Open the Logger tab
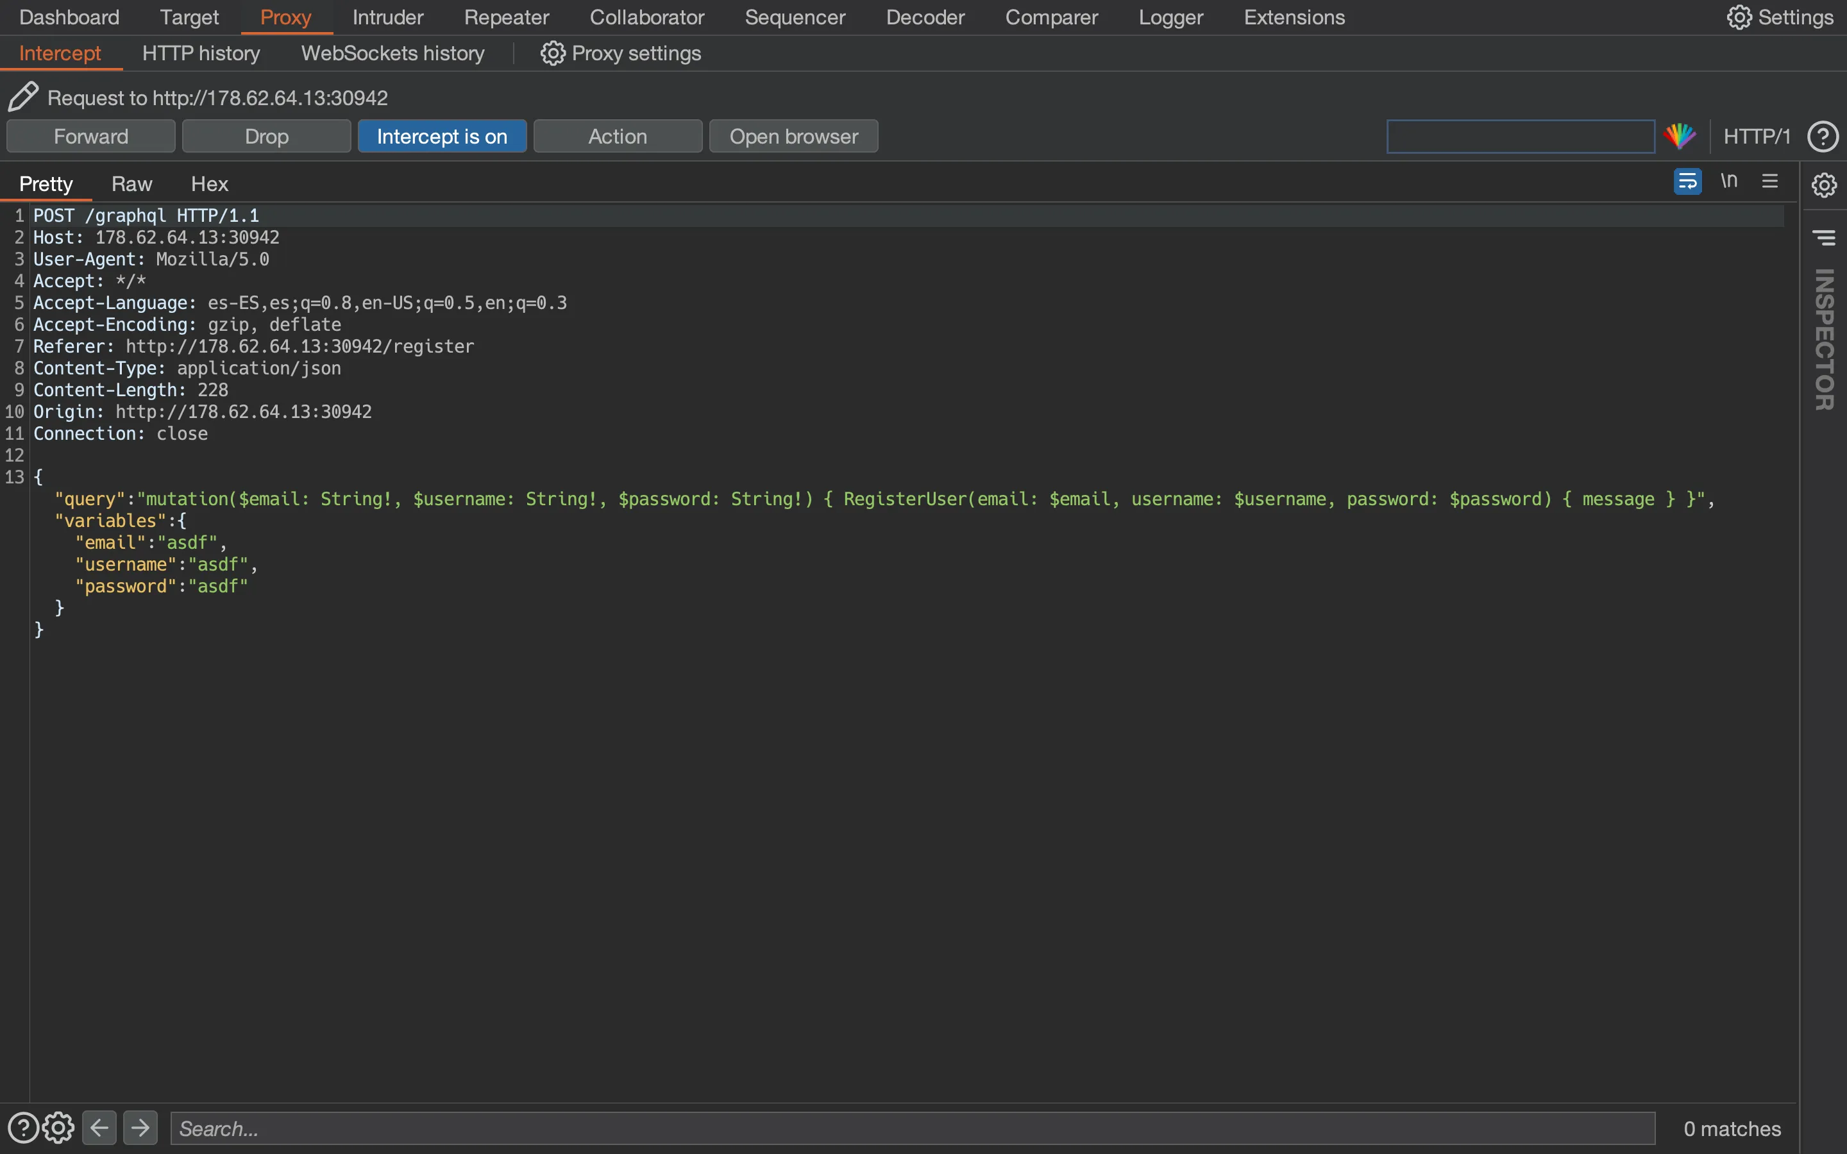 1171,17
